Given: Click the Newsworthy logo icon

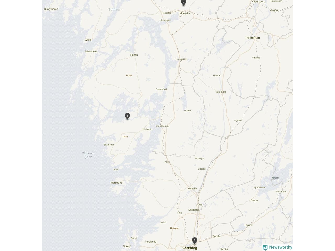Looking at the screenshot, I should point(265,247).
